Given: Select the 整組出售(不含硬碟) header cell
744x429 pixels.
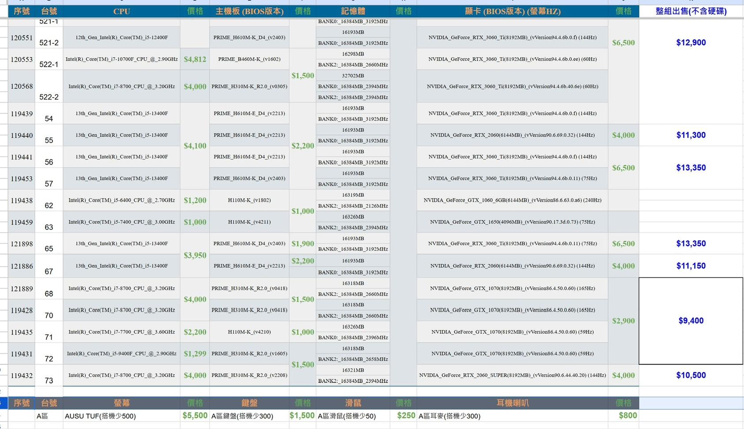Looking at the screenshot, I should (691, 11).
